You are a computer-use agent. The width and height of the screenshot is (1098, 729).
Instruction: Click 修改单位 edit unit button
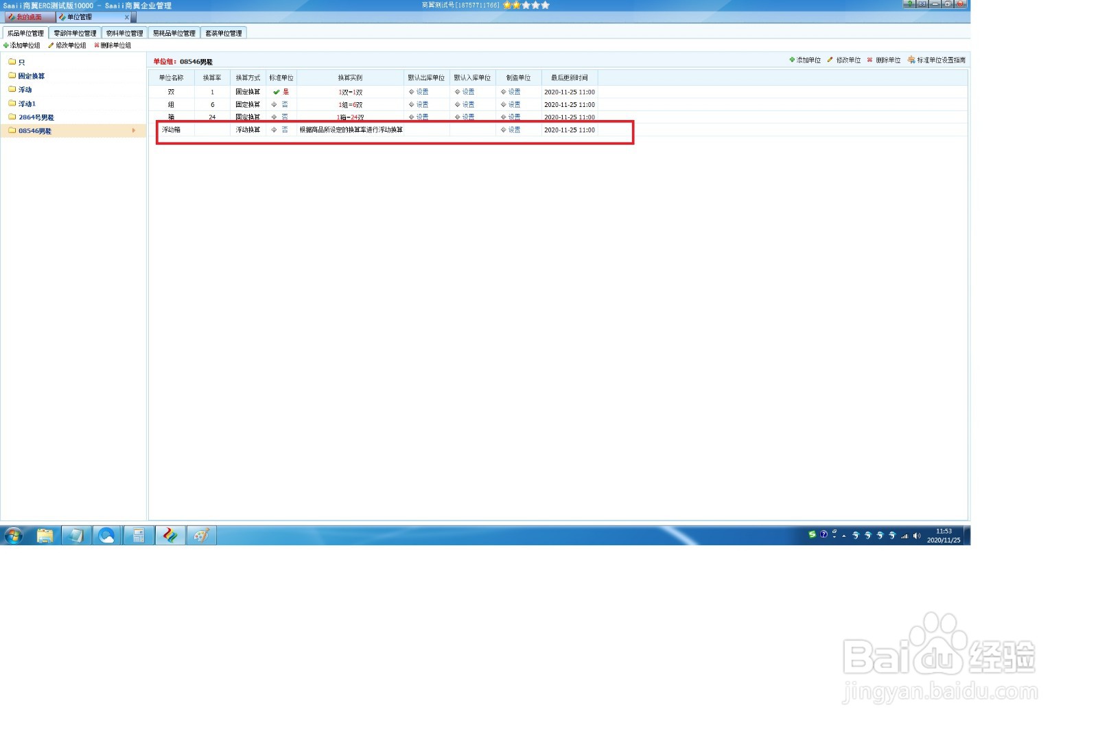point(844,60)
